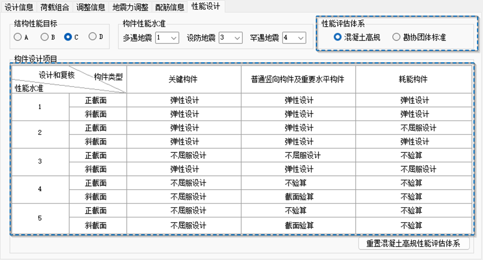
Task: Select 勘协团体标准 evaluation system
Action: point(396,37)
